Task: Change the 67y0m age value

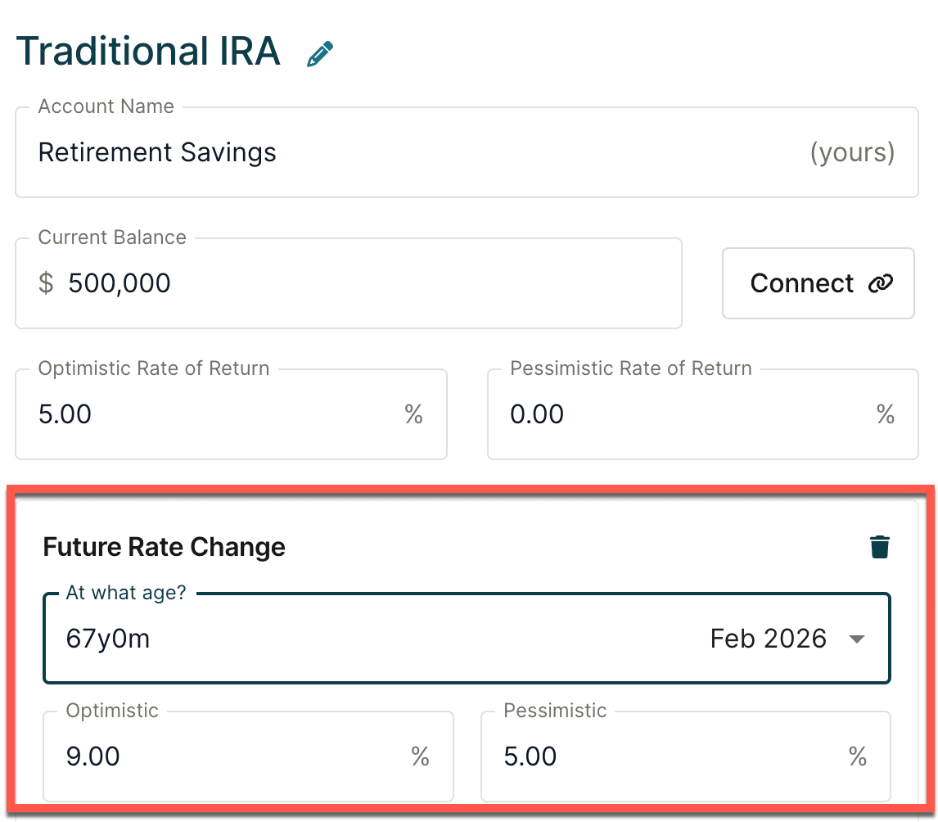Action: [x=107, y=639]
